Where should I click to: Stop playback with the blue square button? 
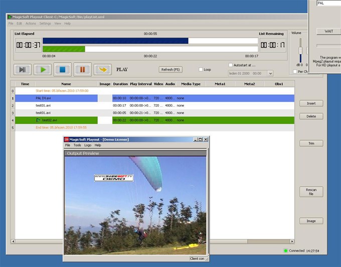[62, 70]
